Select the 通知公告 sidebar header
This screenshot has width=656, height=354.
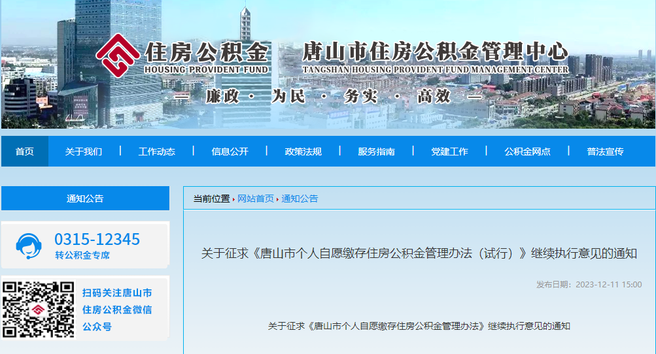tap(85, 199)
